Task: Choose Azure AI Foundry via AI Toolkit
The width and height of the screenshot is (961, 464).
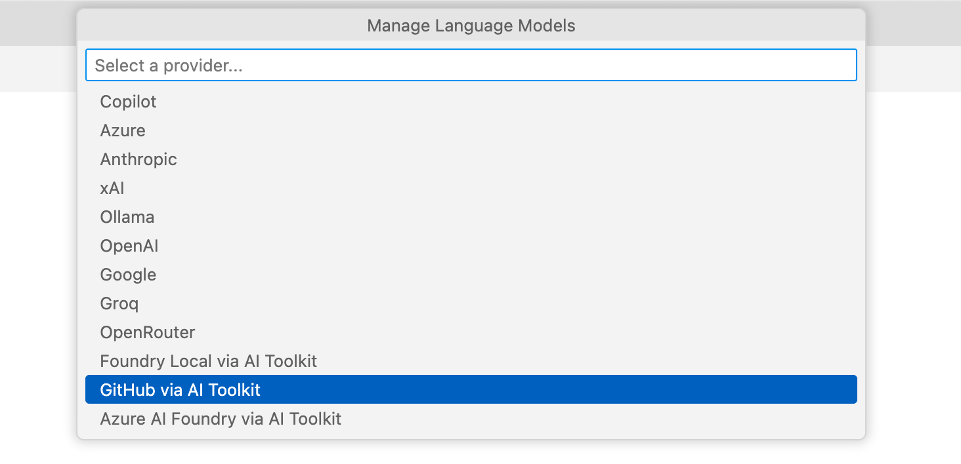Action: [x=221, y=419]
